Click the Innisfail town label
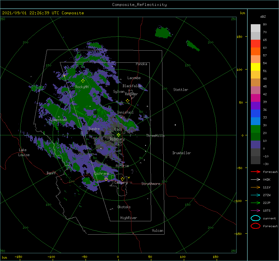Image resolution: width=279 pixels, height=261 pixels. 125,112
